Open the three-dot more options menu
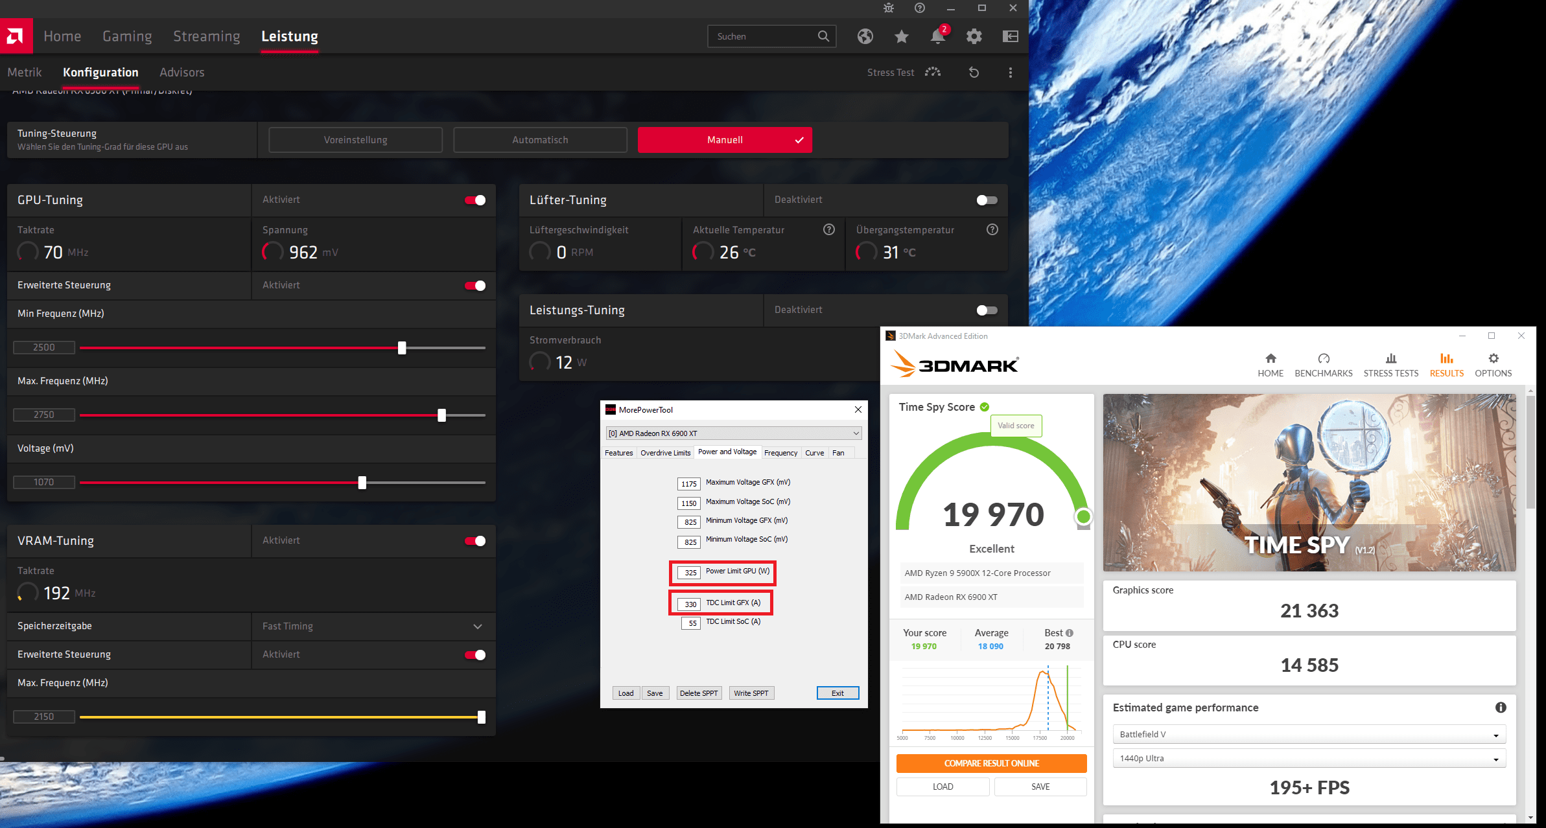Screen dimensions: 1546x828 tap(1010, 73)
